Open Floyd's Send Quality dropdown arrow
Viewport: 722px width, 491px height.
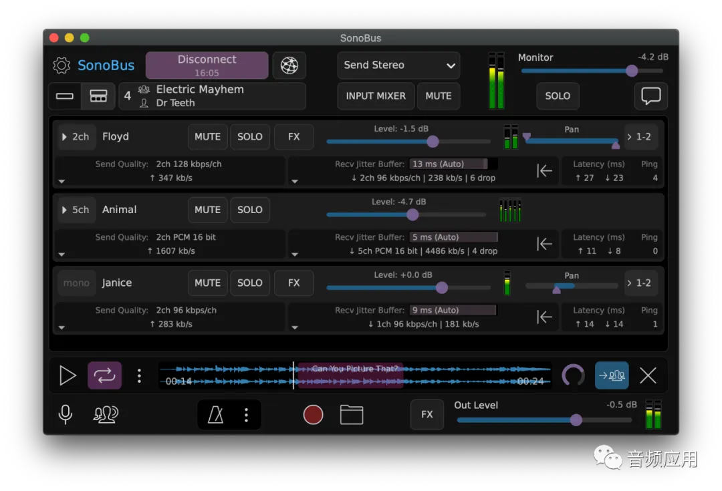pyautogui.click(x=62, y=181)
